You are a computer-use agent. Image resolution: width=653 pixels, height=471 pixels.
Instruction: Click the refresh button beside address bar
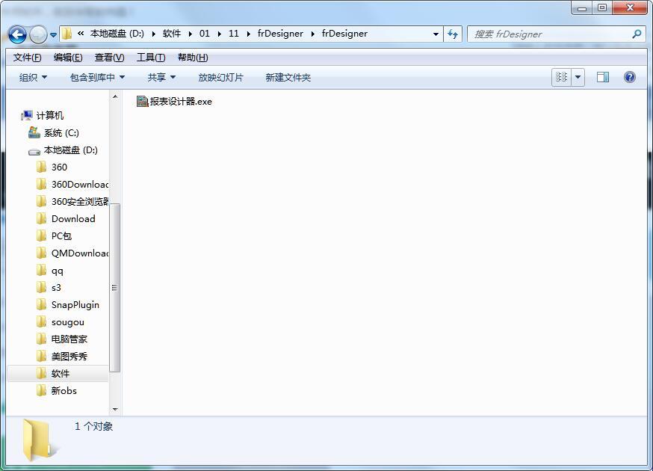453,34
